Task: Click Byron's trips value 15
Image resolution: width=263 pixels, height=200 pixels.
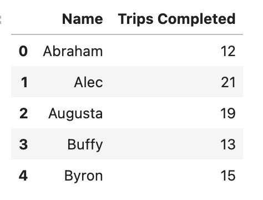Action: pyautogui.click(x=228, y=176)
